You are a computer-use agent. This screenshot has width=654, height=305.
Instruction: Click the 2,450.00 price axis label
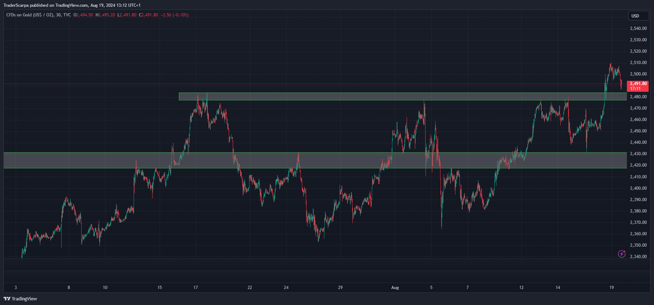point(638,131)
